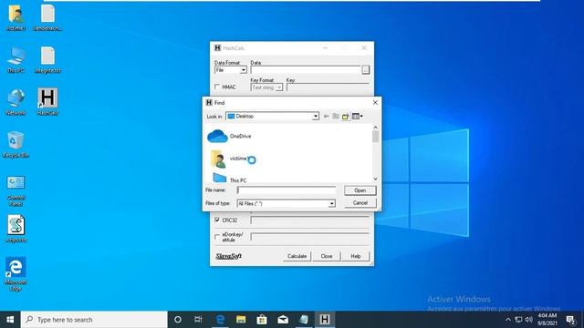Click the Up One Level folder icon
This screenshot has width=584, height=328.
[x=336, y=117]
